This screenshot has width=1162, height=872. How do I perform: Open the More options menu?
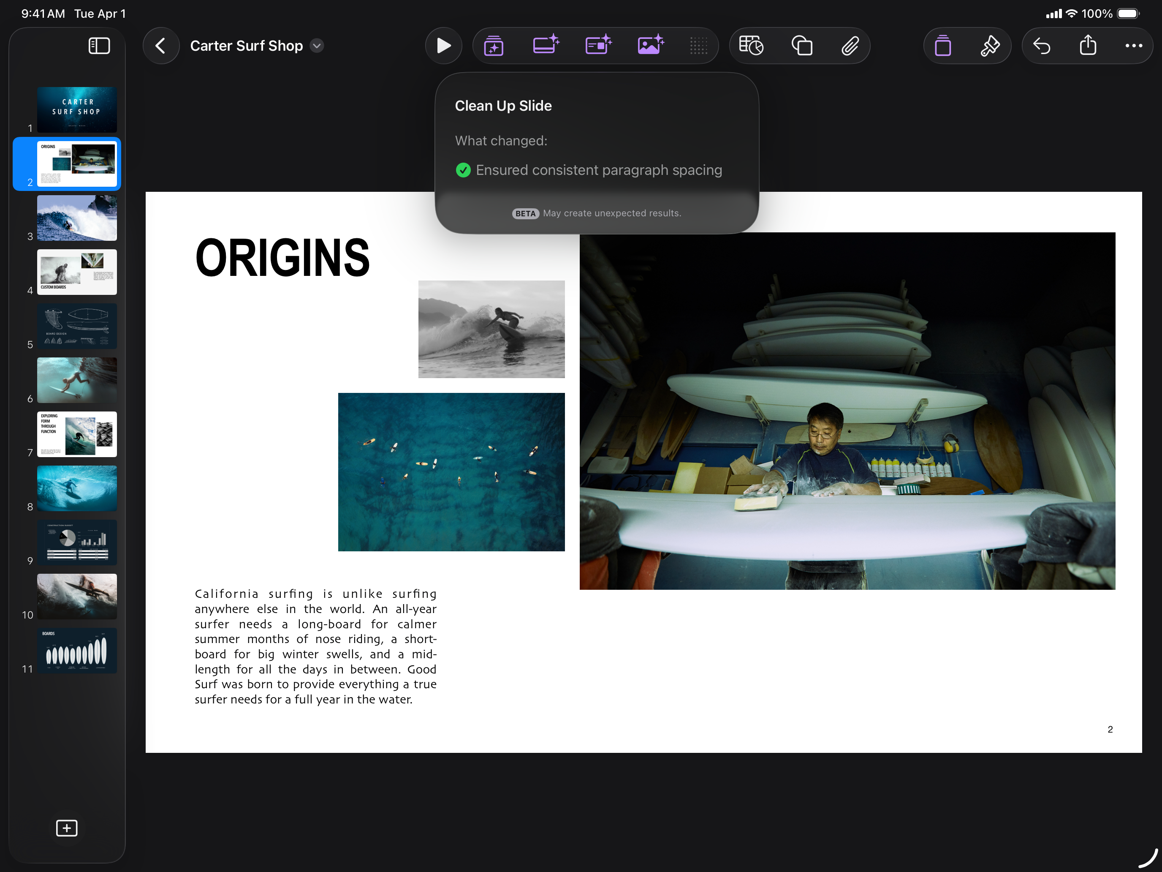click(x=1134, y=46)
